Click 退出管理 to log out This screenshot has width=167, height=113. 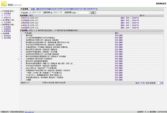(x=7, y=38)
